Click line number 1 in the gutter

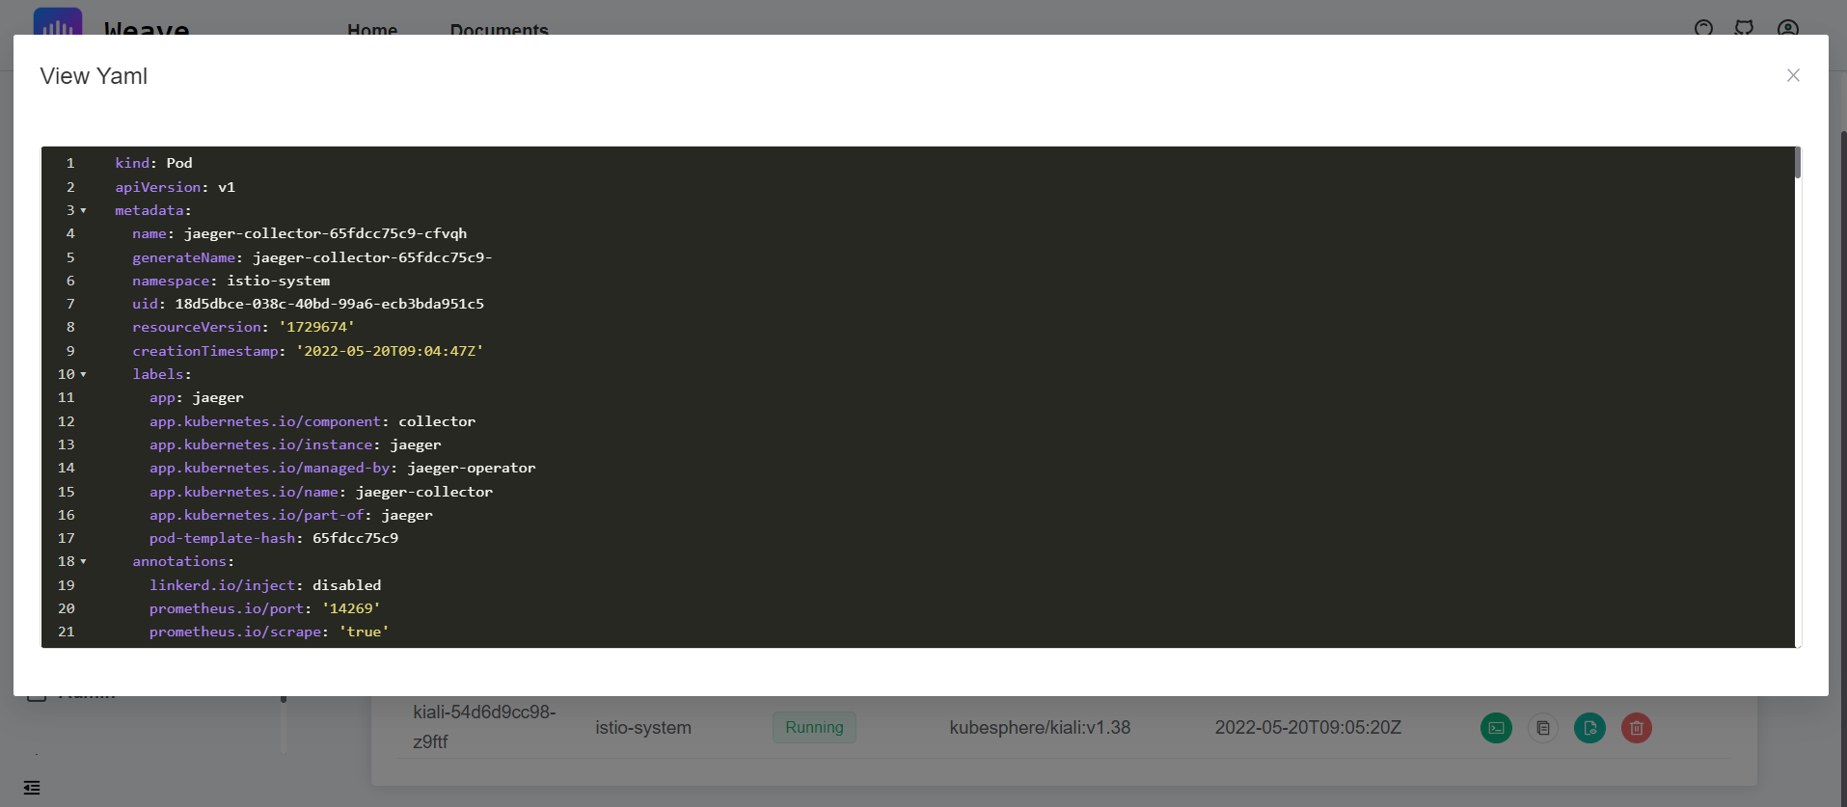point(69,163)
